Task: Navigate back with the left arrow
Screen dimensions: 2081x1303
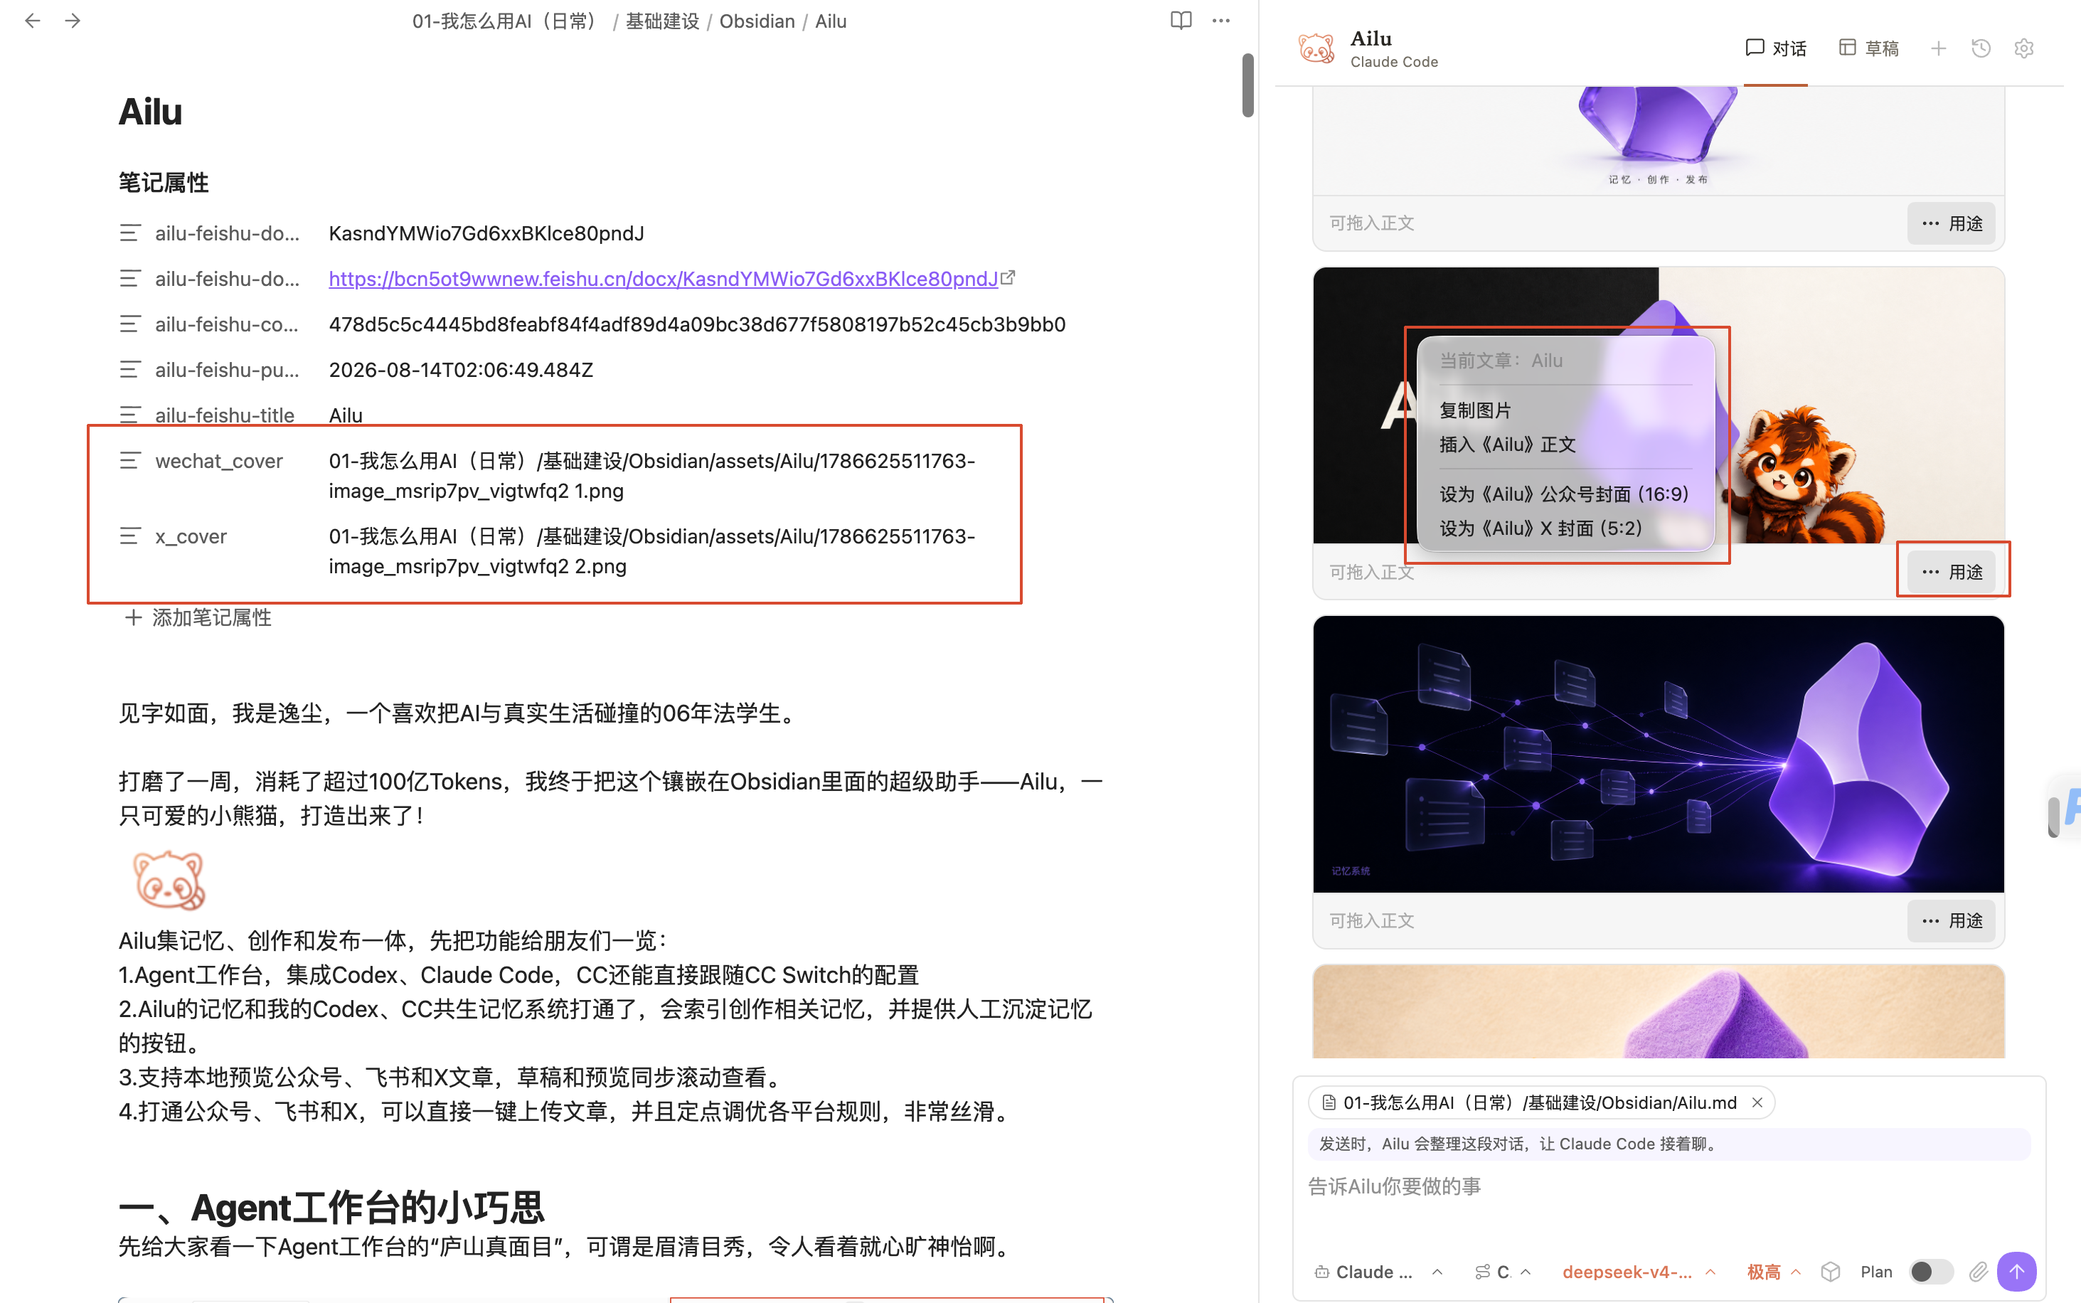Action: pos(33,21)
